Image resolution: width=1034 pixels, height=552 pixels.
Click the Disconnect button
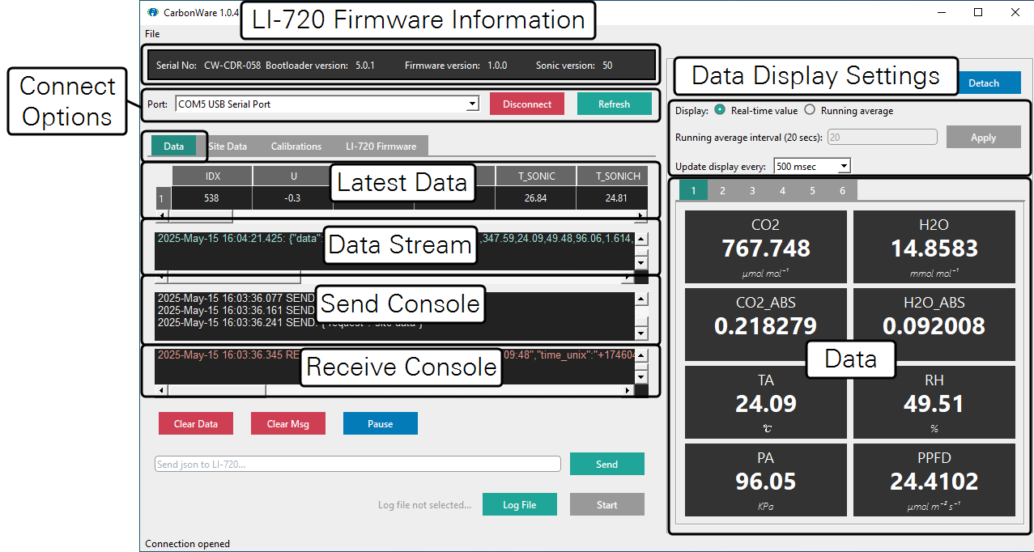[527, 104]
